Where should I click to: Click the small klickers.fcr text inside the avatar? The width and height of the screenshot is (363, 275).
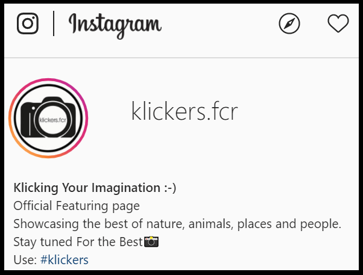click(52, 119)
